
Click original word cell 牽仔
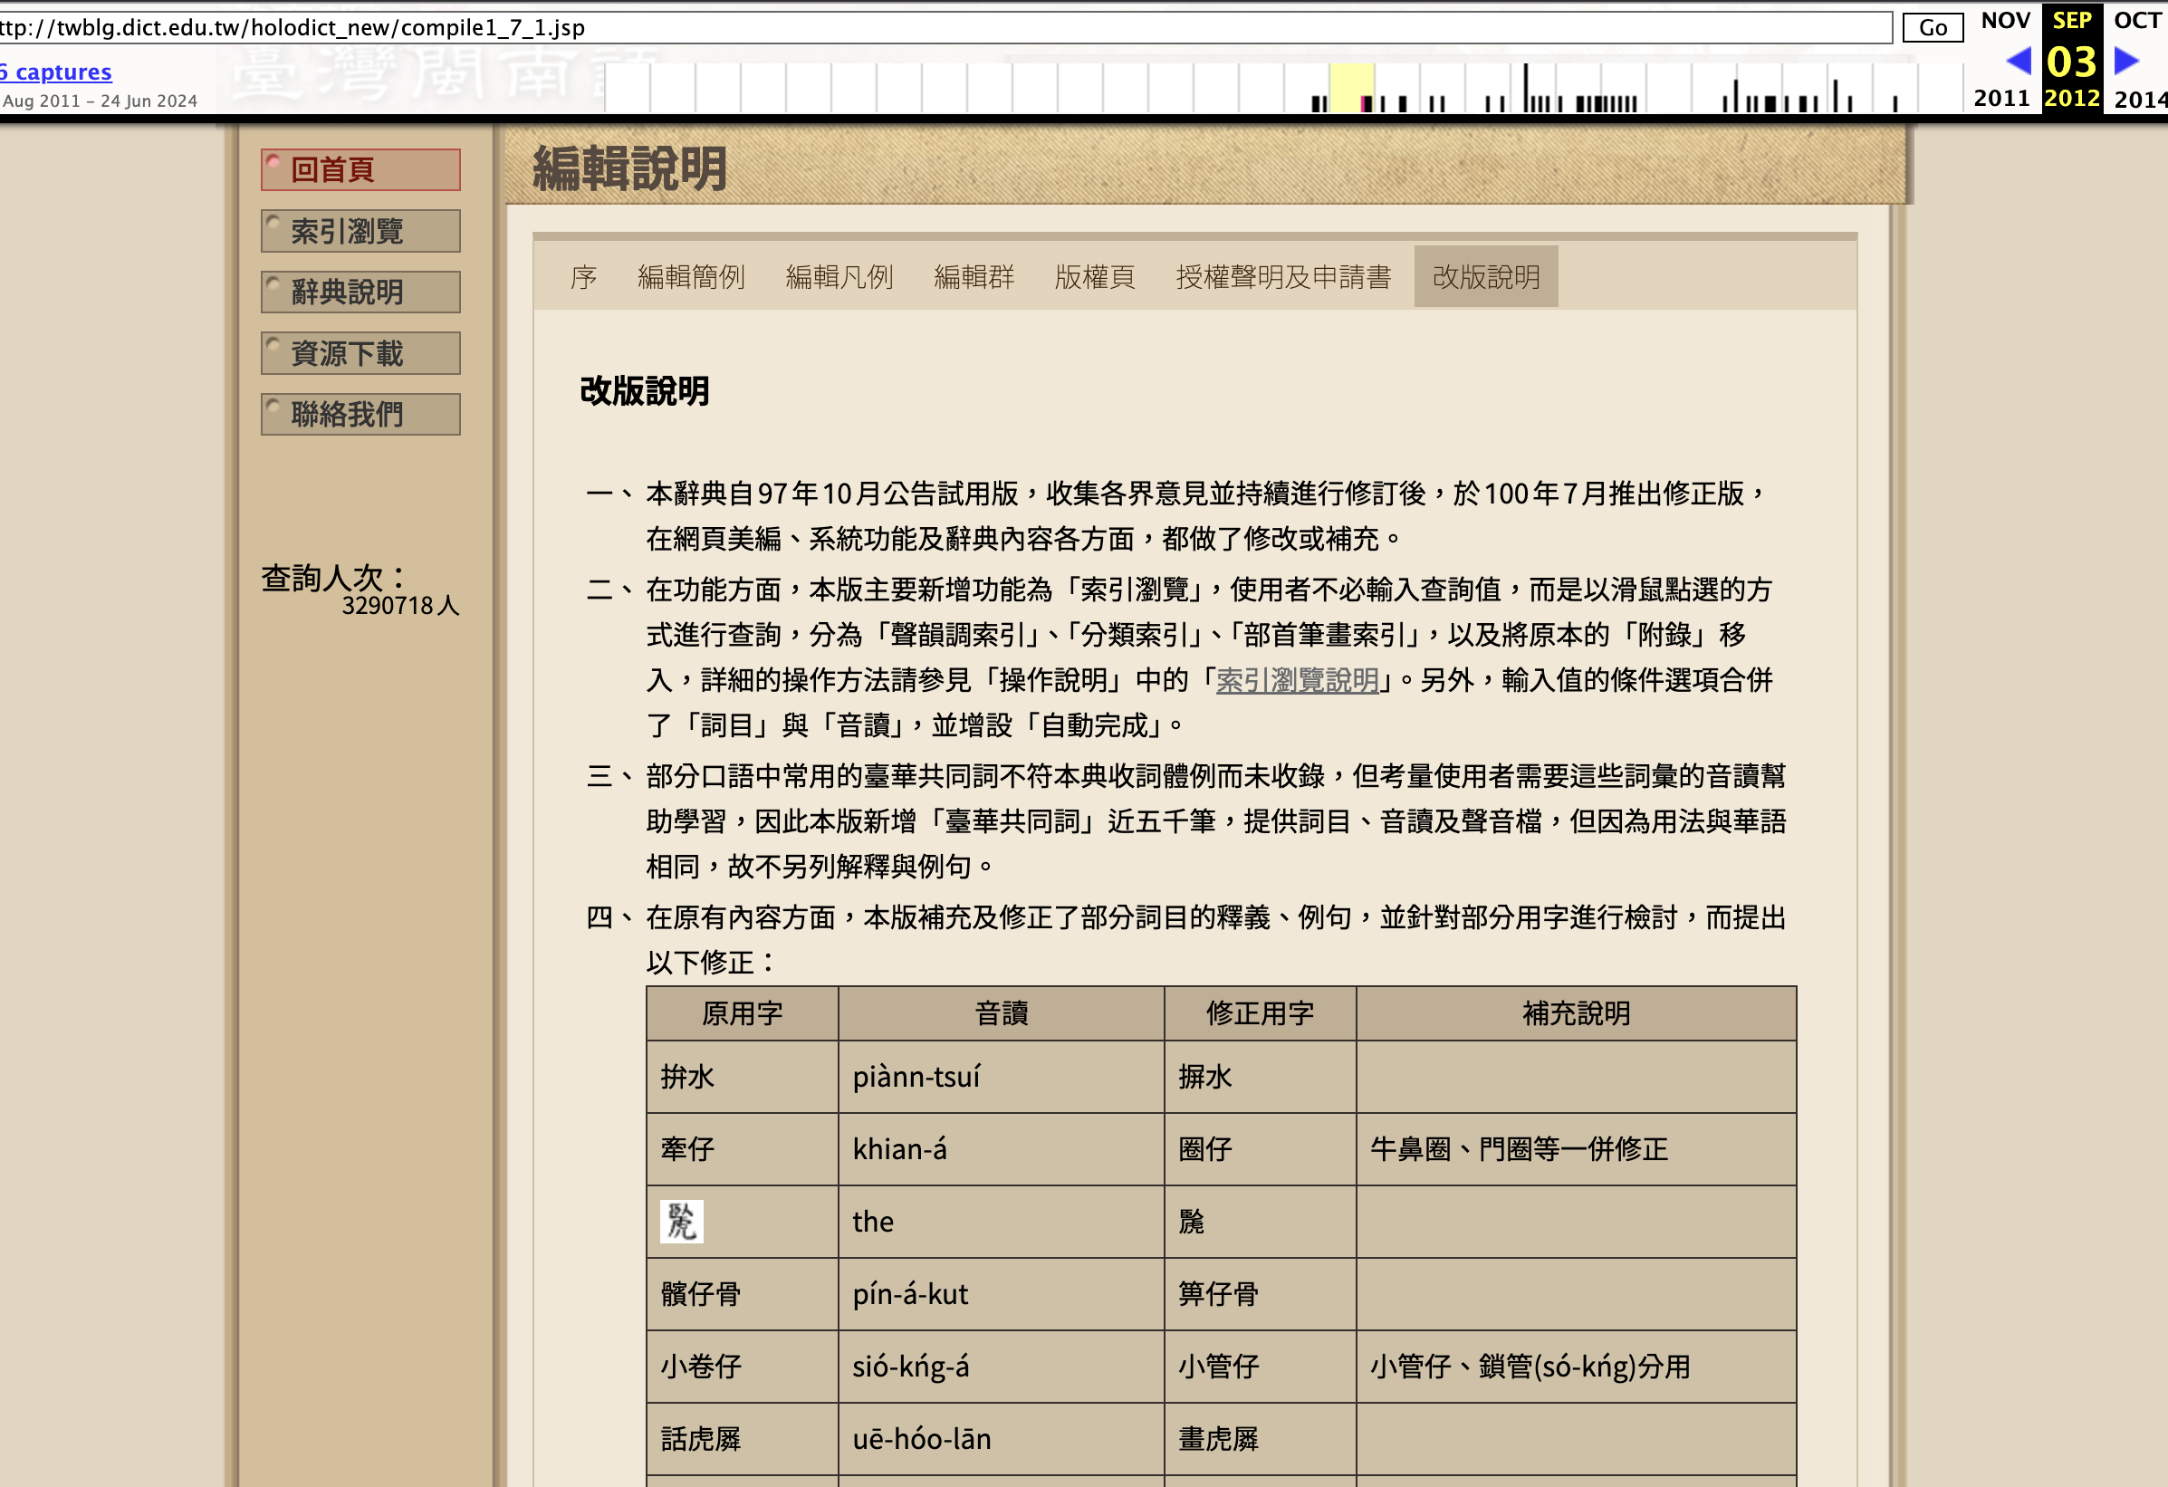coord(743,1149)
